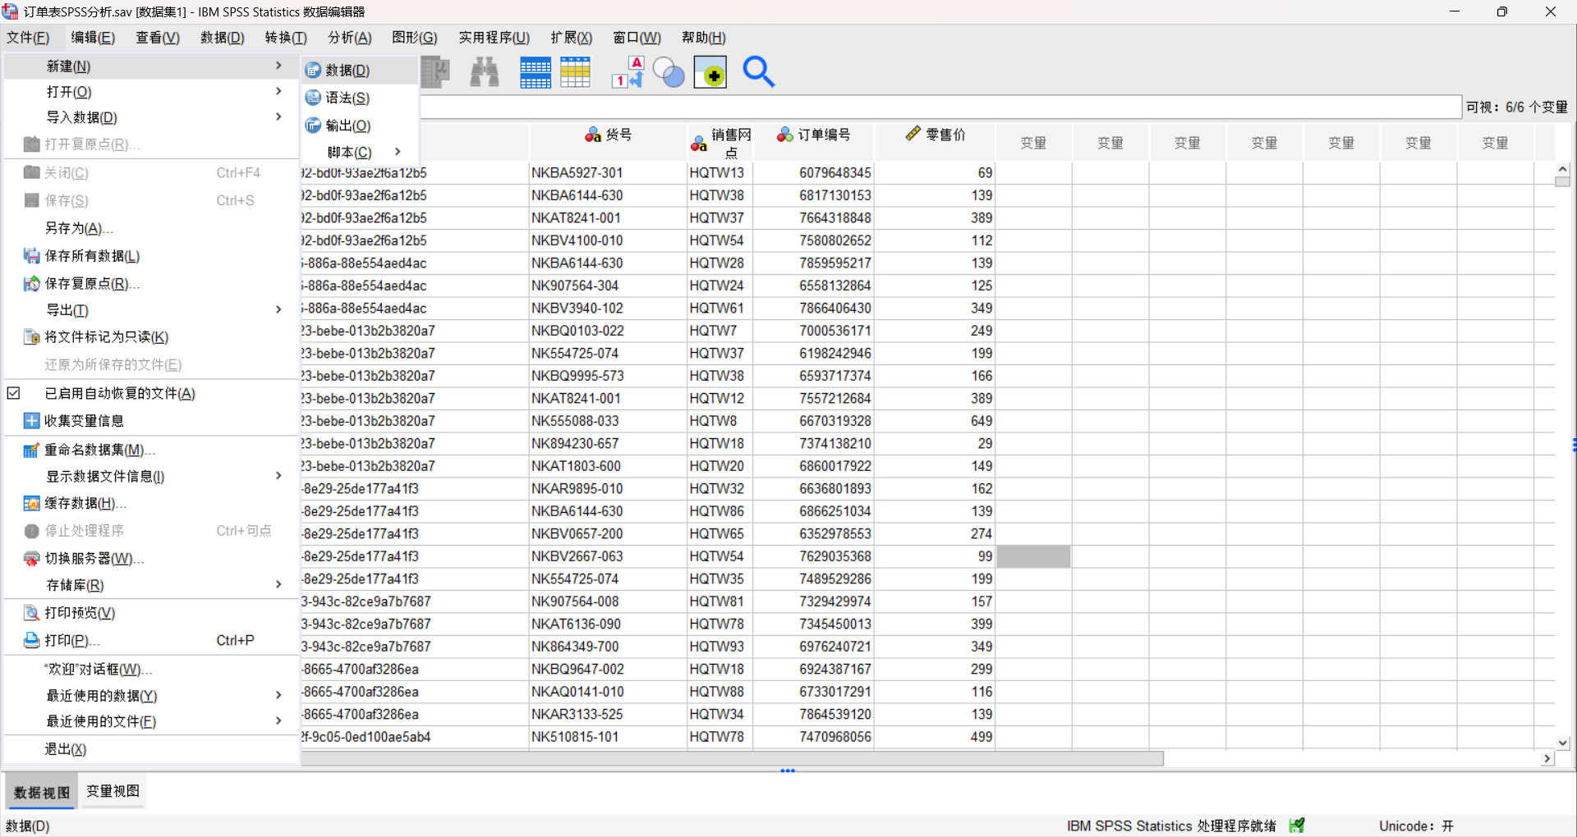Toggle the 已启用自动恢复的文件 checkbox

[14, 393]
